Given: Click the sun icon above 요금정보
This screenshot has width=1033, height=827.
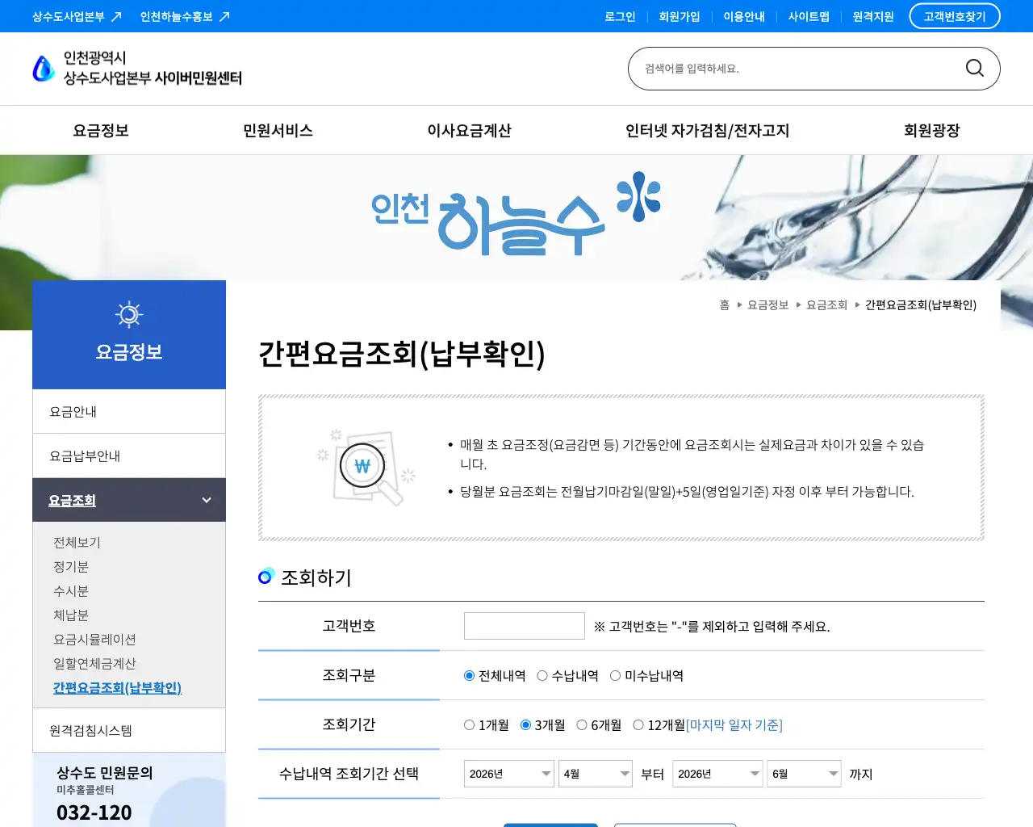Looking at the screenshot, I should (129, 314).
